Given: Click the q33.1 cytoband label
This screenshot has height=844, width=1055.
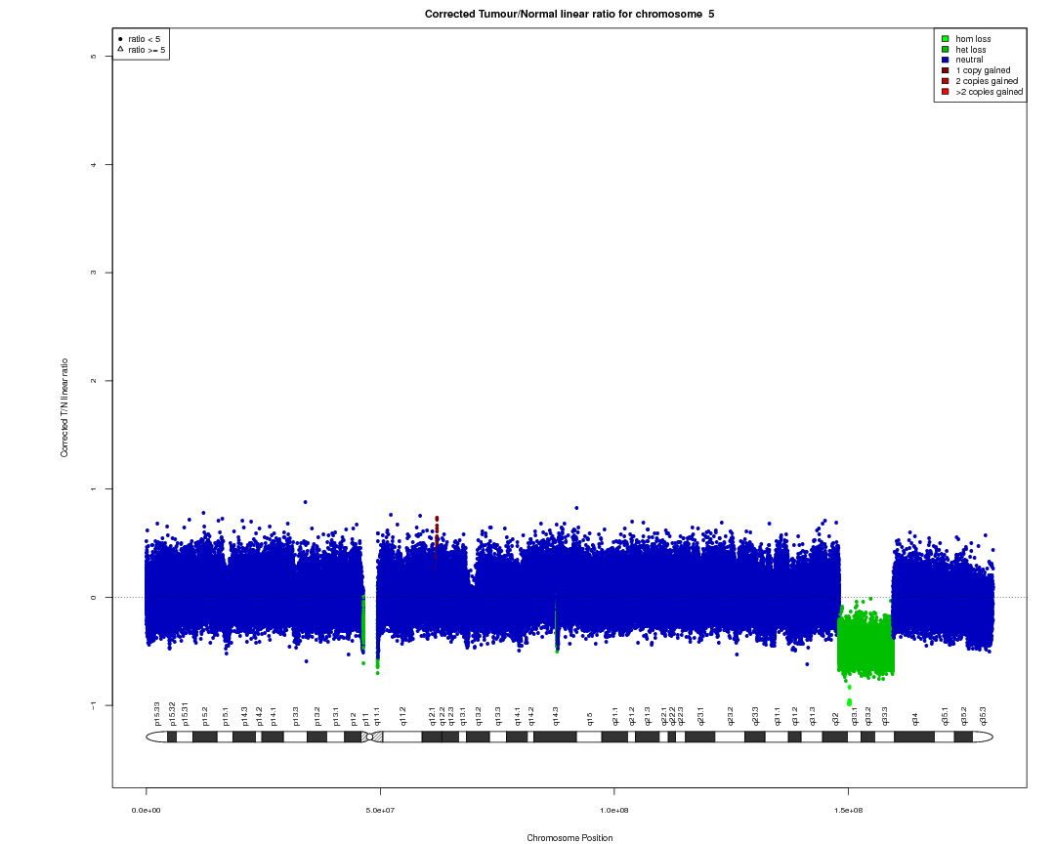Looking at the screenshot, I should [855, 715].
